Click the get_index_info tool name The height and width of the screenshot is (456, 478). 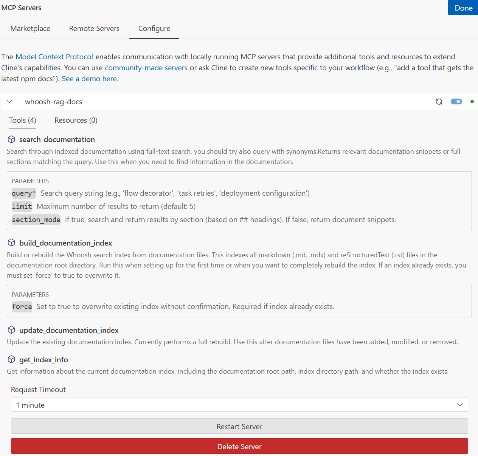click(43, 360)
